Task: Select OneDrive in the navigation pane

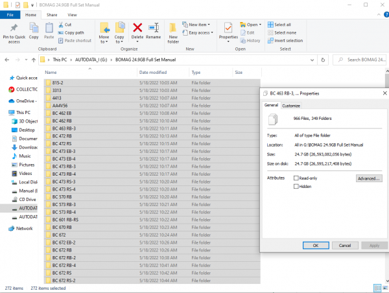Action: pyautogui.click(x=23, y=101)
